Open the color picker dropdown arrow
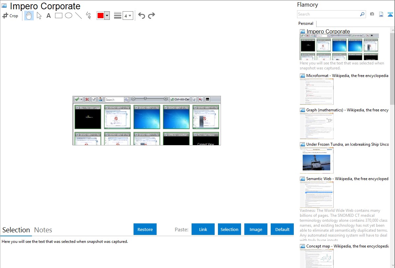 tap(107, 16)
